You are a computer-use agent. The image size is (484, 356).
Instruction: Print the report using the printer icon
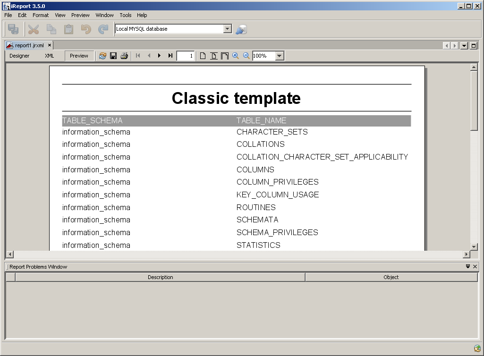click(x=124, y=56)
